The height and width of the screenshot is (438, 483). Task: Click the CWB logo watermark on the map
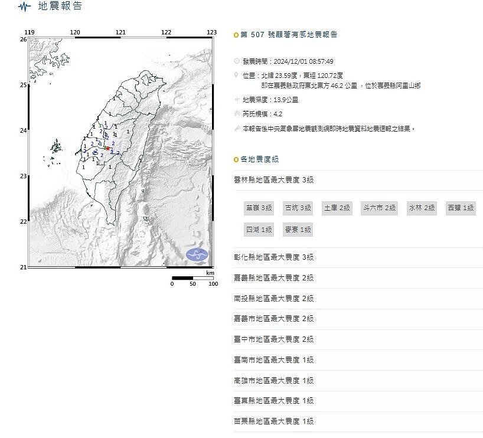tap(197, 254)
